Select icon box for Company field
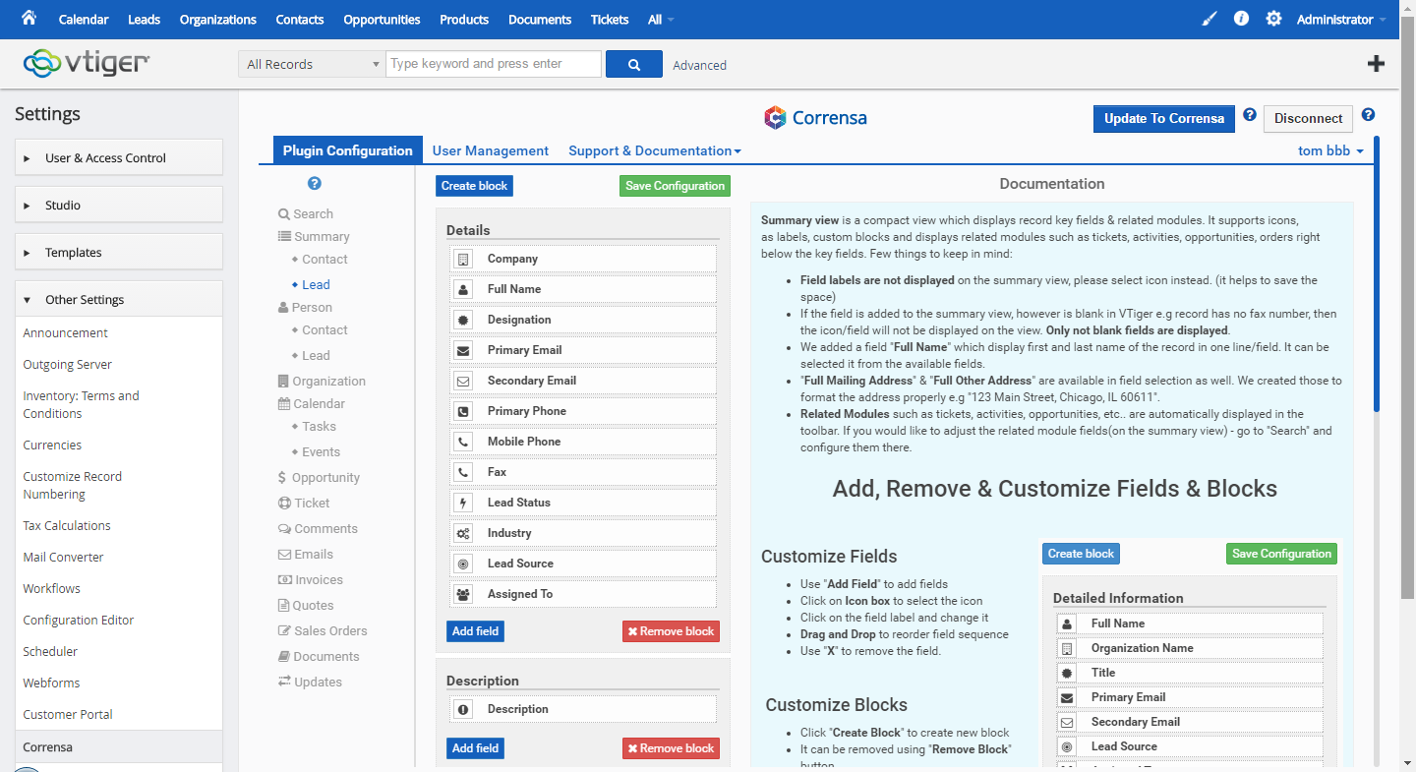Screen dimensions: 1416x772 coord(463,259)
